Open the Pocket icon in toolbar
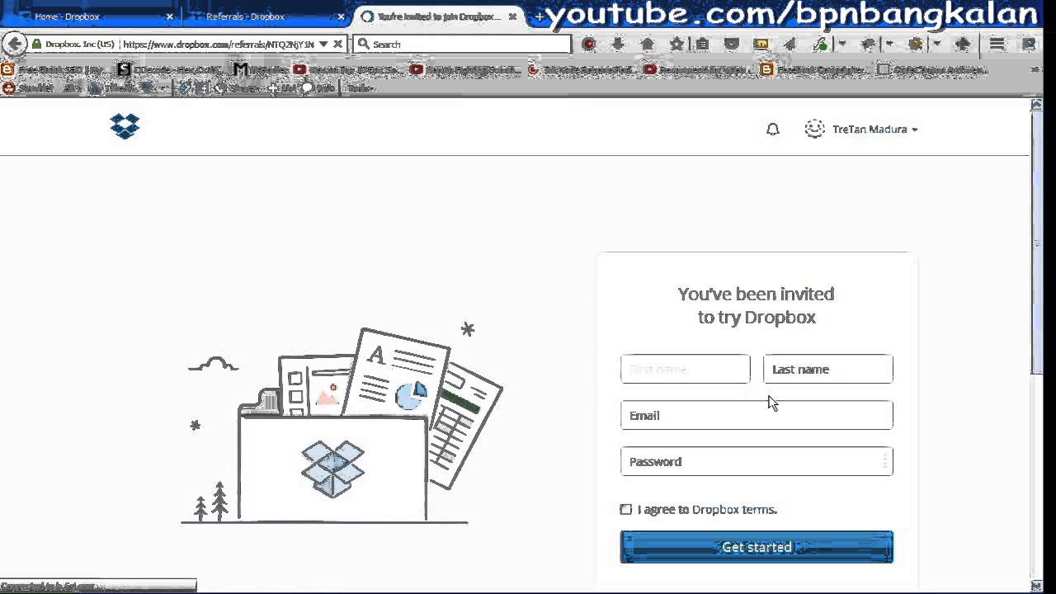 tap(731, 44)
